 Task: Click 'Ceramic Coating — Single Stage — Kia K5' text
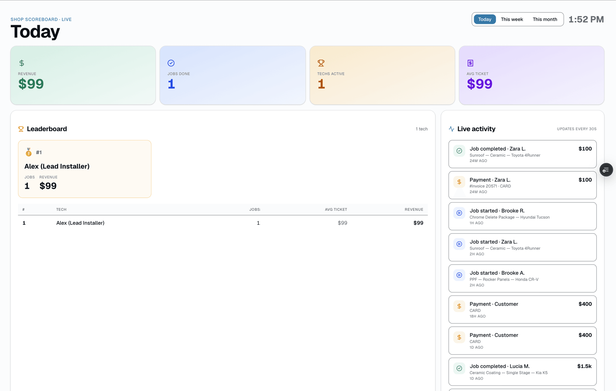pos(509,373)
